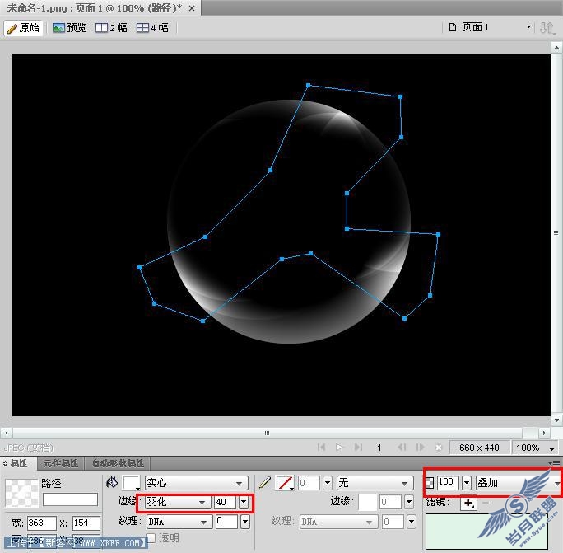The image size is (563, 553).
Task: Open the stroke color swatch with slash
Action: [x=285, y=483]
